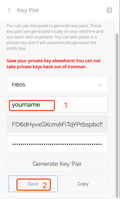Image resolution: width=120 pixels, height=199 pixels.
Task: Save the key pair
Action: tap(33, 184)
